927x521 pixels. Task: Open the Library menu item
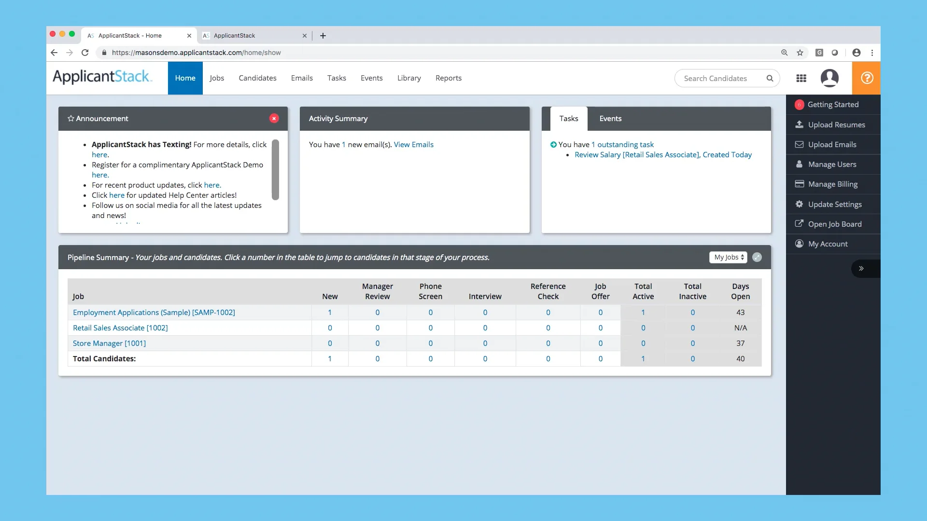pyautogui.click(x=409, y=78)
